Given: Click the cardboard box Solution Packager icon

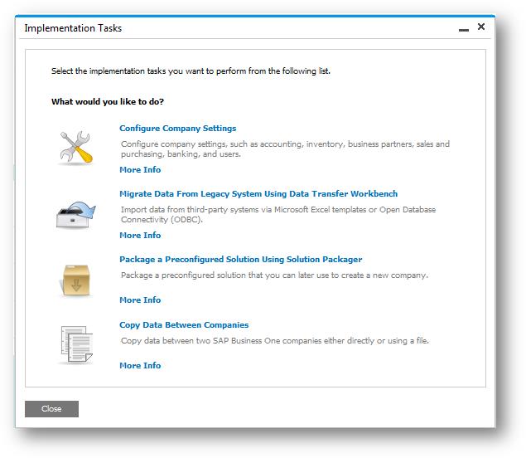Looking at the screenshot, I should point(75,280).
